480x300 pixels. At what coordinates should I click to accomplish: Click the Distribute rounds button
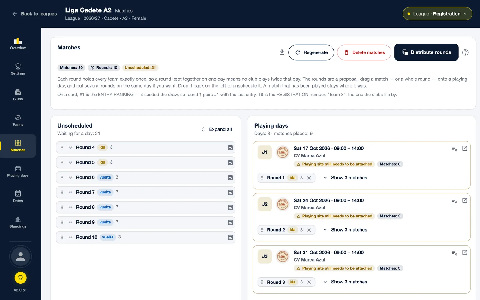click(x=426, y=52)
